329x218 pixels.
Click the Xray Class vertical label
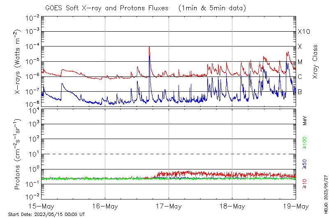(315, 62)
